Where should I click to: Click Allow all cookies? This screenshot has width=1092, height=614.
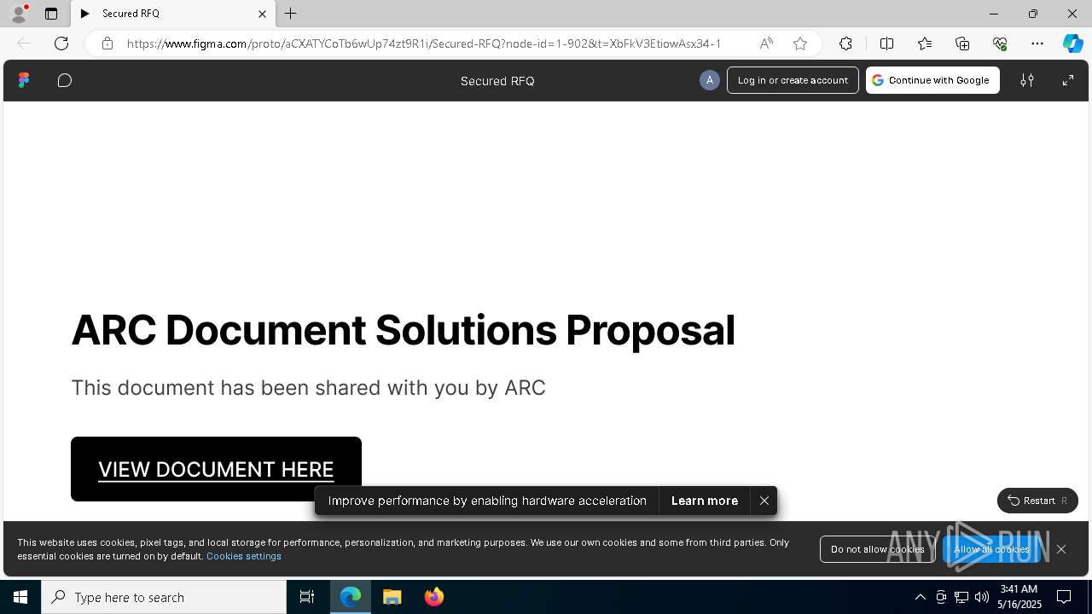click(991, 549)
